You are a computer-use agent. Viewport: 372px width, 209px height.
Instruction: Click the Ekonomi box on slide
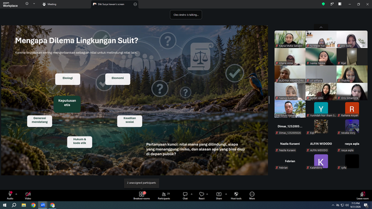coord(117,79)
